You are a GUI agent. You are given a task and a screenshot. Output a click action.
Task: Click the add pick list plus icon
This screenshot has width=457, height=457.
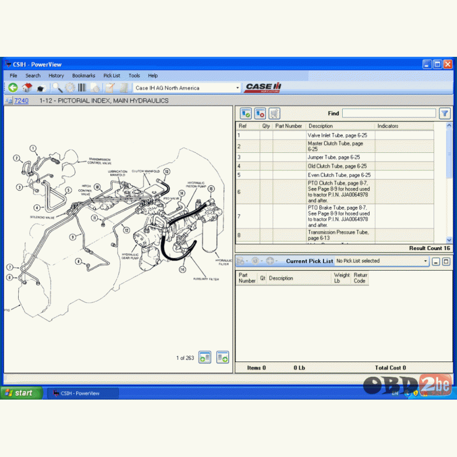270,261
